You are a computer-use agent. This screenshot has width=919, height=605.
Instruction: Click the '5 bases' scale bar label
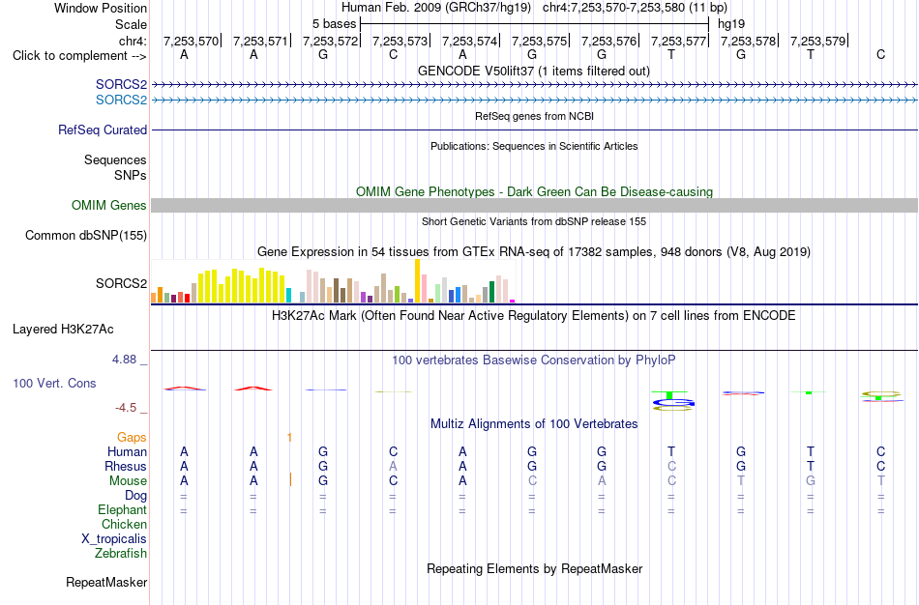point(334,24)
